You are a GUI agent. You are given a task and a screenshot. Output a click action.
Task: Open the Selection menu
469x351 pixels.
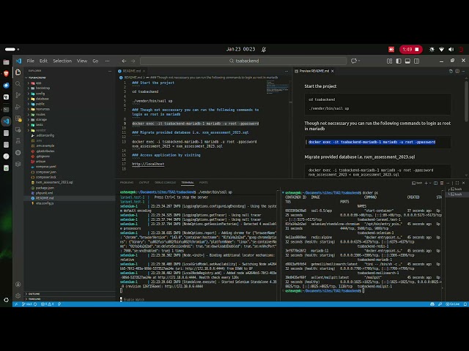[62, 61]
